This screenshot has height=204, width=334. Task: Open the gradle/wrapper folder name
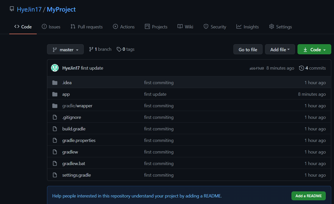[77, 106]
